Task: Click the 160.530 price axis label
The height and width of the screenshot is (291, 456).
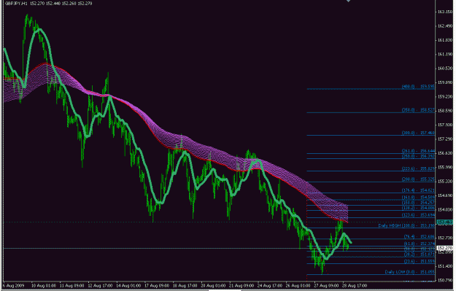Action: 445,69
